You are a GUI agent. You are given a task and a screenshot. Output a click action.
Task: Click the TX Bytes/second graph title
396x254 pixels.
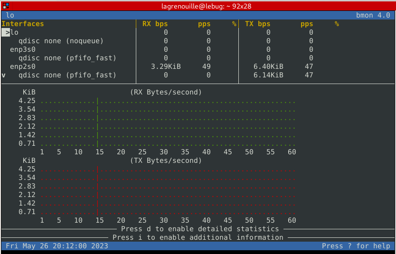click(x=166, y=160)
